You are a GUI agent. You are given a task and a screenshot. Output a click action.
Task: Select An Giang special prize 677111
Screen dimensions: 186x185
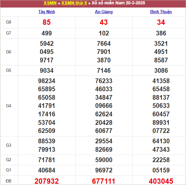pyautogui.click(x=104, y=181)
